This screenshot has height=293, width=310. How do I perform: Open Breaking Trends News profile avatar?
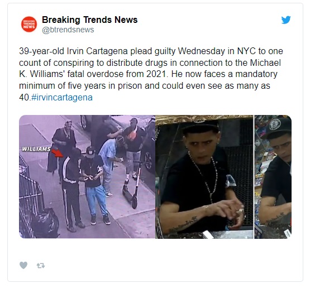coord(29,24)
